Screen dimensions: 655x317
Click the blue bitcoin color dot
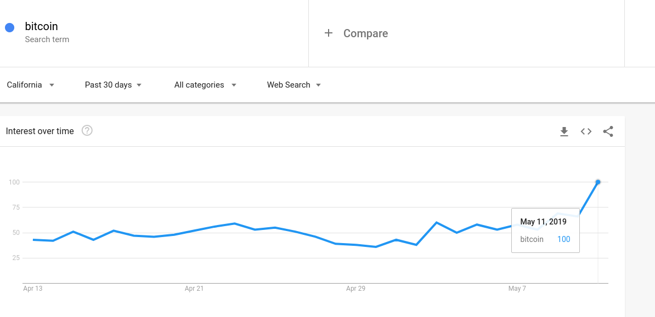click(9, 27)
